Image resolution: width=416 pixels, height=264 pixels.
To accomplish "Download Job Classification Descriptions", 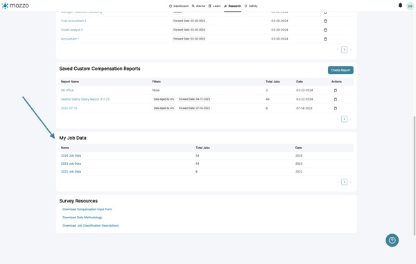I will click(x=90, y=226).
